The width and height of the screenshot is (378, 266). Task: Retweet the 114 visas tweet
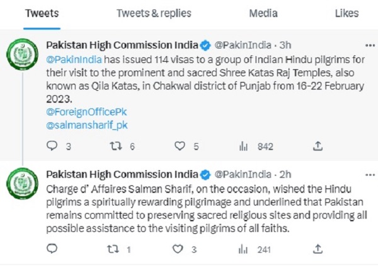[x=115, y=146]
